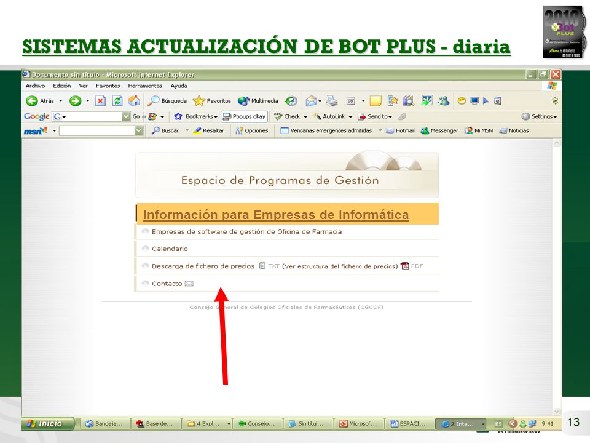Image resolution: width=590 pixels, height=443 pixels.
Task: Open the Ver menu
Action: click(83, 86)
